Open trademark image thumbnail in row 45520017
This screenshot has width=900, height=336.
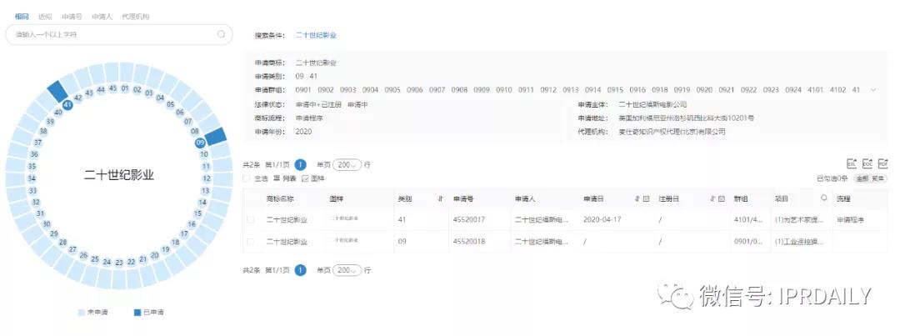click(345, 218)
